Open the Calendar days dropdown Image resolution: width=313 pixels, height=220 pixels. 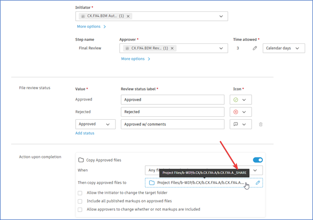coord(283,49)
